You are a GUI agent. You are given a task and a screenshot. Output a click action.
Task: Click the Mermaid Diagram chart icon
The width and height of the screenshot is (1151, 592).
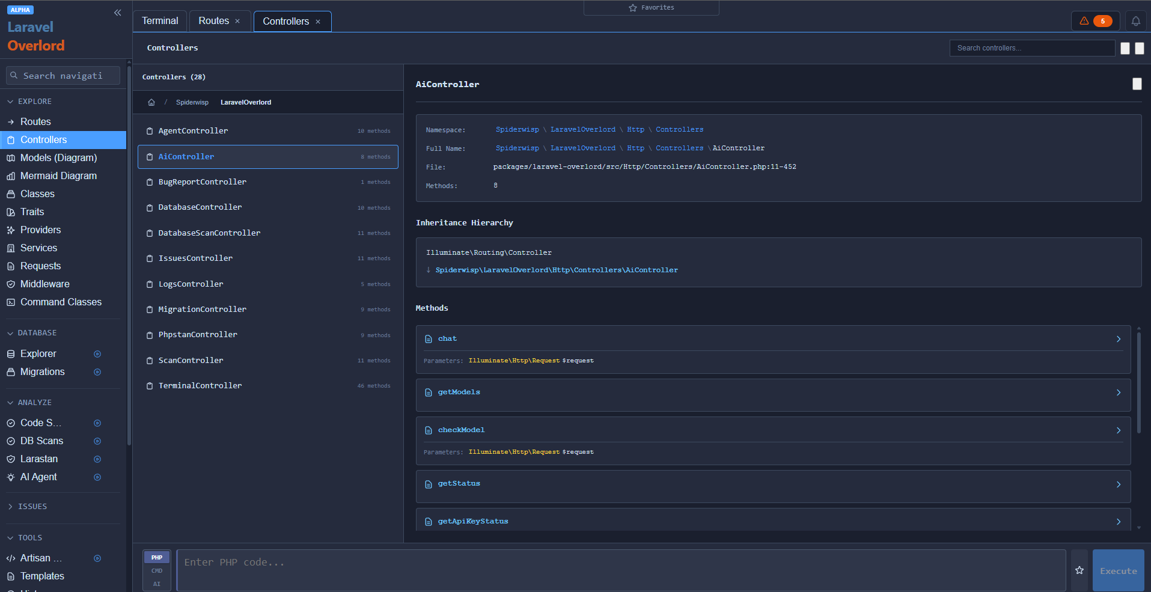[11, 176]
